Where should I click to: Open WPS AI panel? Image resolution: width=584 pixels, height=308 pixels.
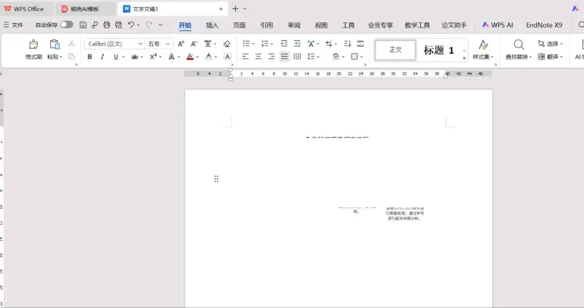[497, 25]
